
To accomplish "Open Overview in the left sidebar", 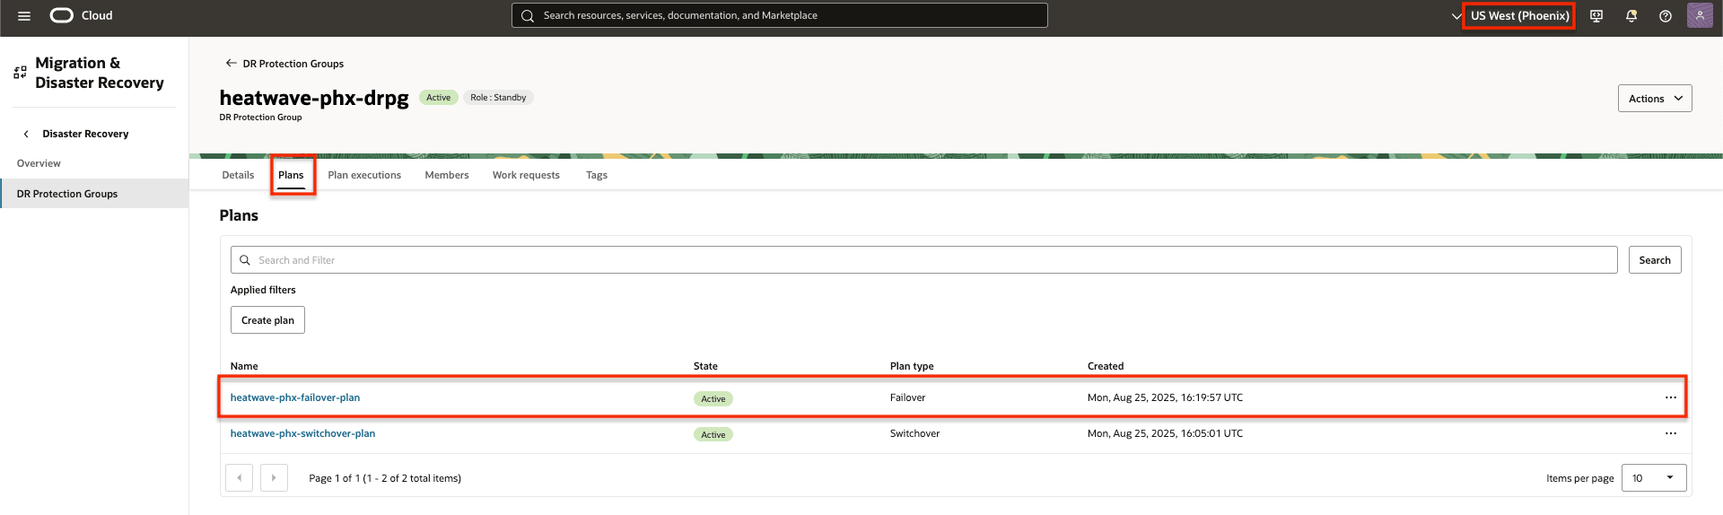I will pyautogui.click(x=39, y=163).
